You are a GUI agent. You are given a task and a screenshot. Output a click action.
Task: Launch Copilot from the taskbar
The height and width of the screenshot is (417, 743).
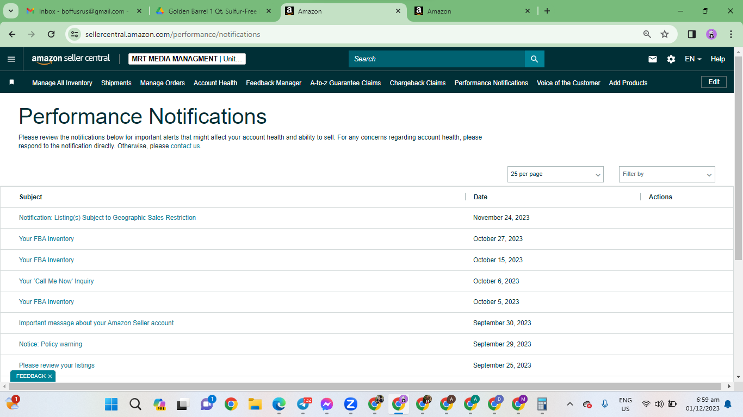(x=159, y=404)
